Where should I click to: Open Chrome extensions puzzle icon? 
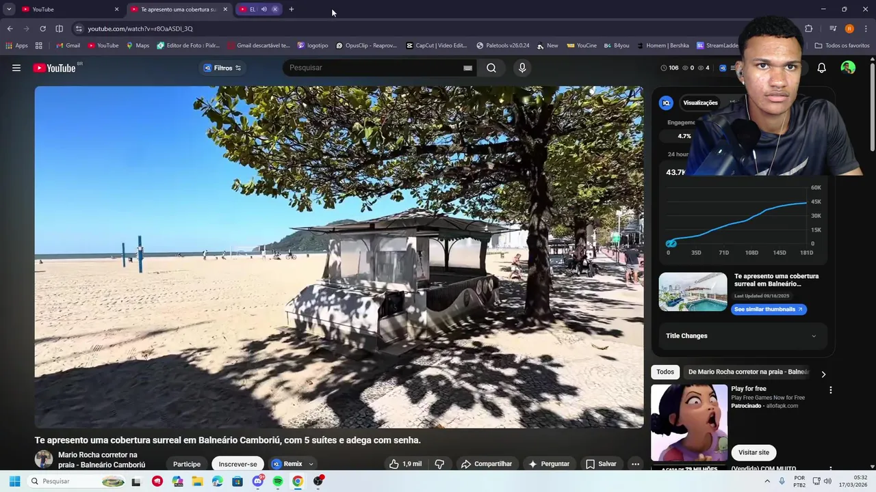pyautogui.click(x=809, y=29)
